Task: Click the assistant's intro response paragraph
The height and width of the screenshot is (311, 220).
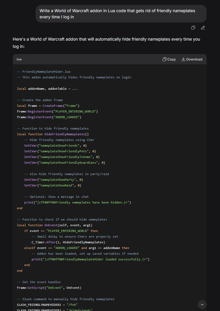Action: tap(106, 42)
